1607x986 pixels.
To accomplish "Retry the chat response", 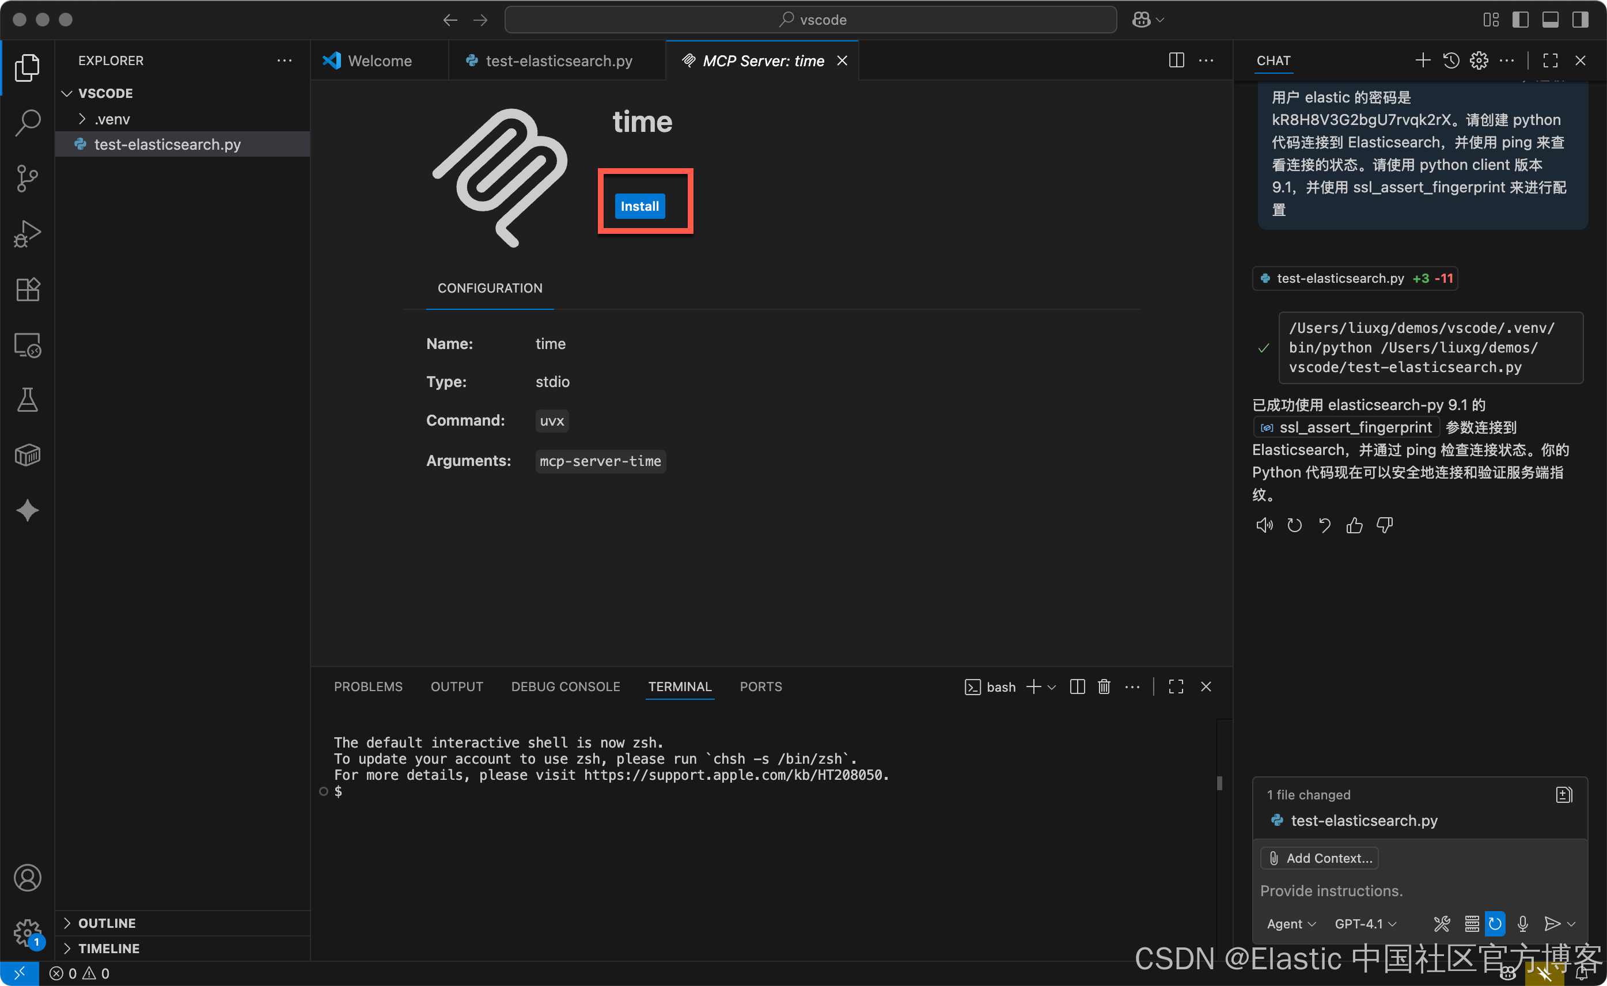I will click(x=1294, y=526).
